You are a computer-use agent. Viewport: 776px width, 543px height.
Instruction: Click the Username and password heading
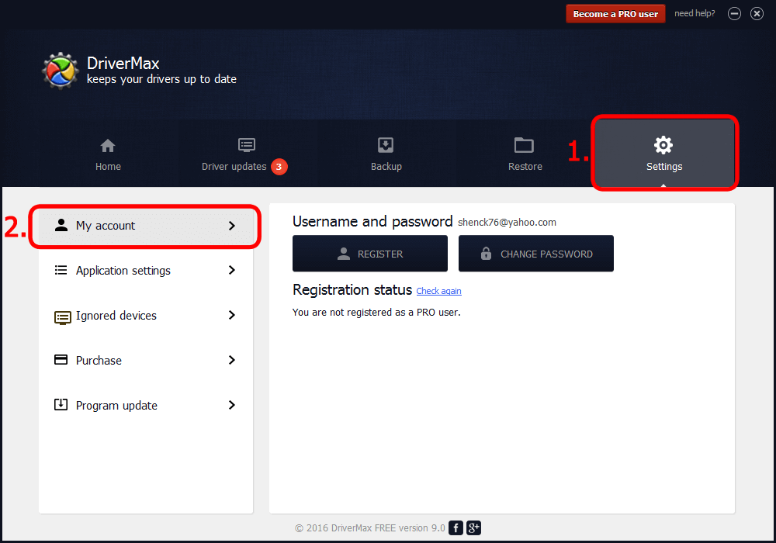(x=372, y=222)
